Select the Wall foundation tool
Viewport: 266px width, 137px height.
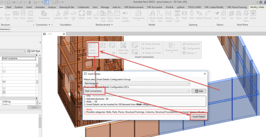tap(66, 15)
